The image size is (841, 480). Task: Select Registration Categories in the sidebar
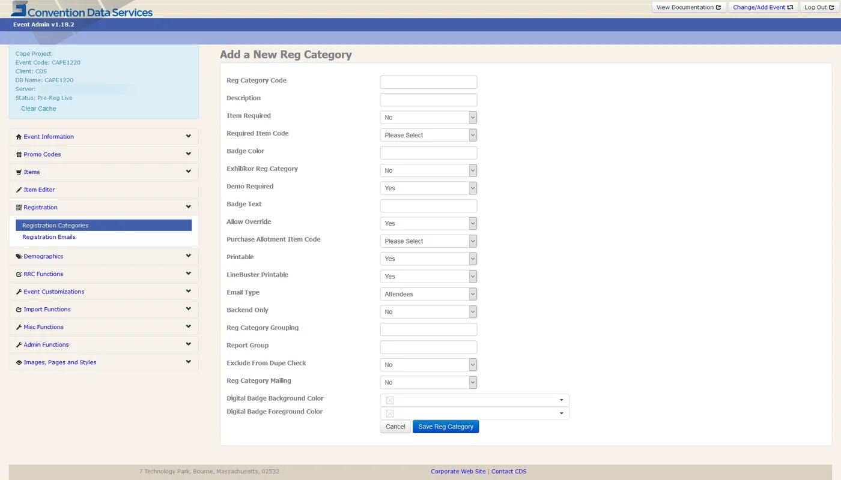[x=104, y=226]
